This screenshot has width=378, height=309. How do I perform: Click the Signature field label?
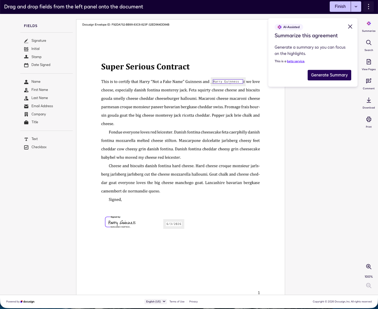pos(39,41)
